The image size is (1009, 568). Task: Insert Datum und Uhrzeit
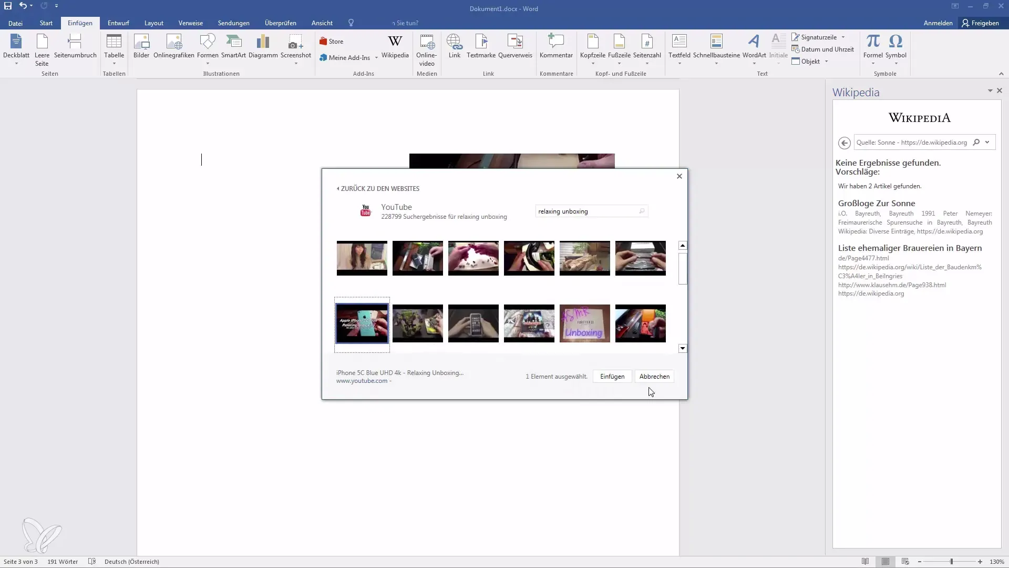point(822,49)
